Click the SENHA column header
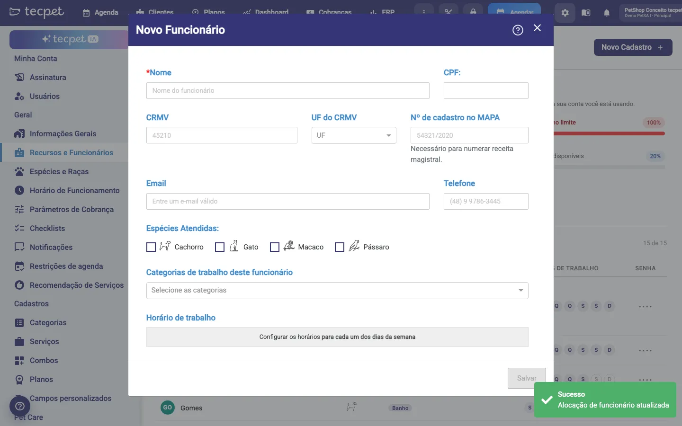This screenshot has width=682, height=426. coord(645,268)
